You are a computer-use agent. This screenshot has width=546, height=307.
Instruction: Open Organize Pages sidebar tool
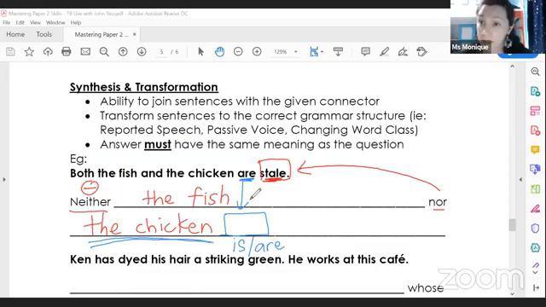pyautogui.click(x=535, y=111)
